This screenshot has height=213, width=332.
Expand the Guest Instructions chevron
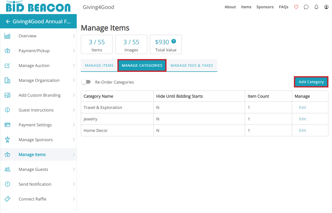(x=74, y=110)
